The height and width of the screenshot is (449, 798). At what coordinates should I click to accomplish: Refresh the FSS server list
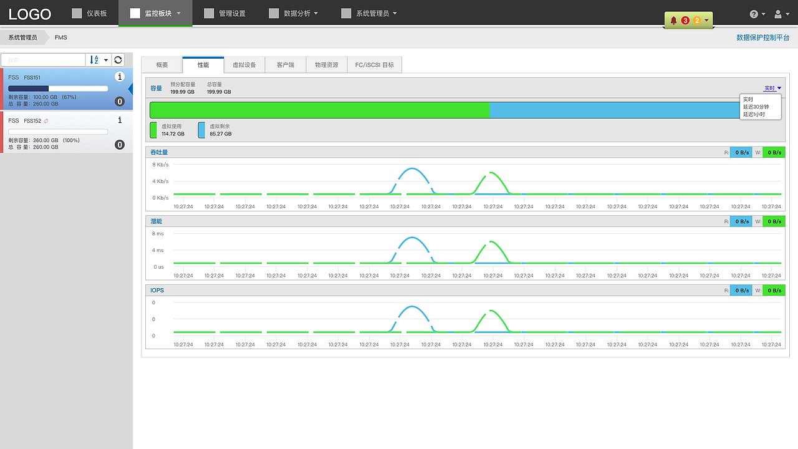click(x=118, y=60)
